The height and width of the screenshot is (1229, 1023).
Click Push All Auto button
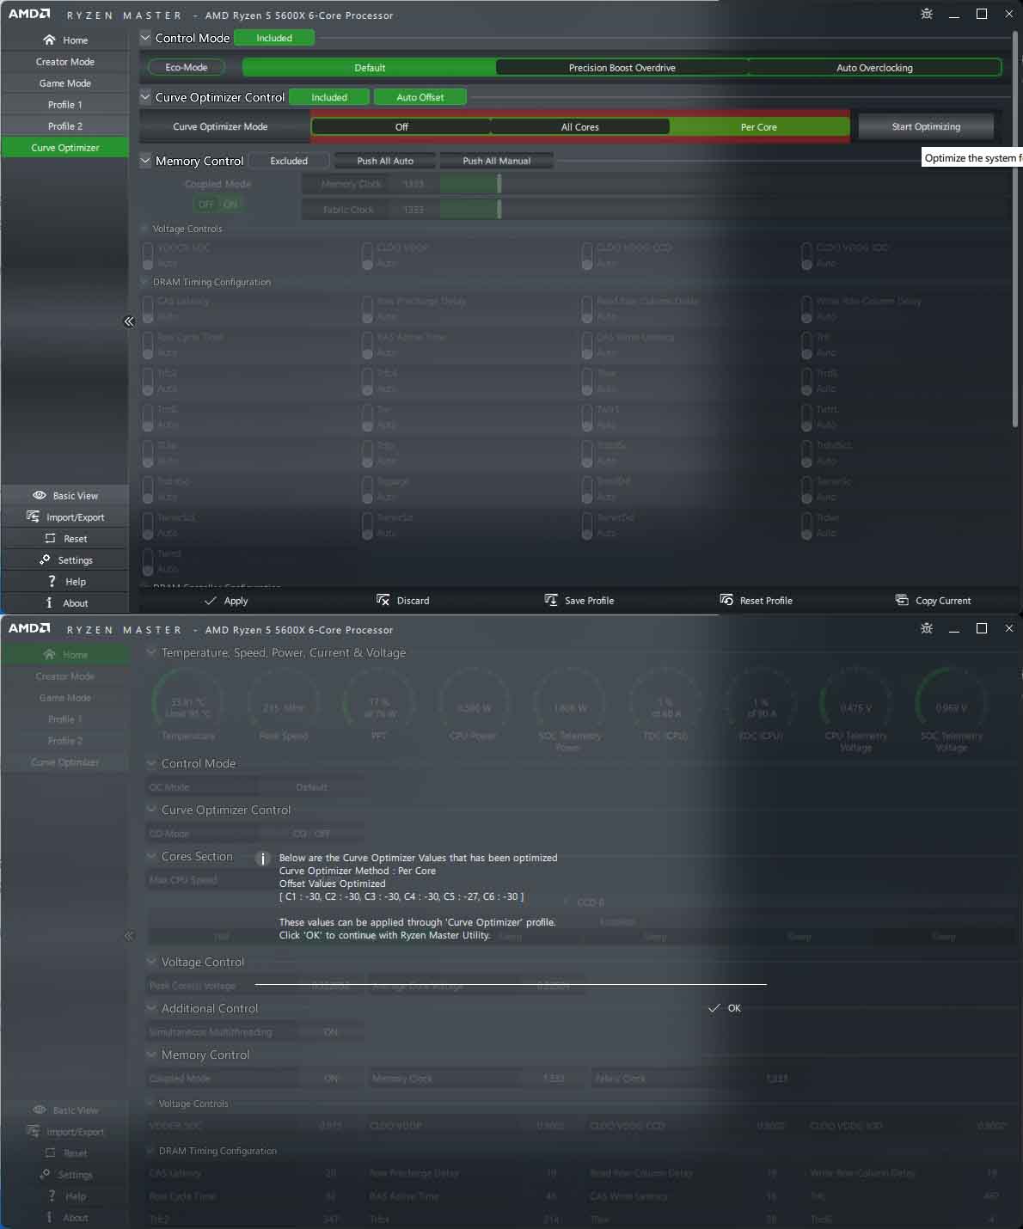[x=385, y=161]
